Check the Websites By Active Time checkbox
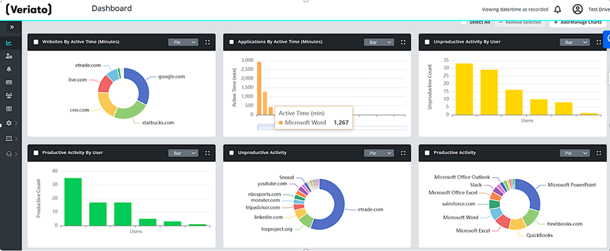Image resolution: width=610 pixels, height=251 pixels. coord(36,42)
